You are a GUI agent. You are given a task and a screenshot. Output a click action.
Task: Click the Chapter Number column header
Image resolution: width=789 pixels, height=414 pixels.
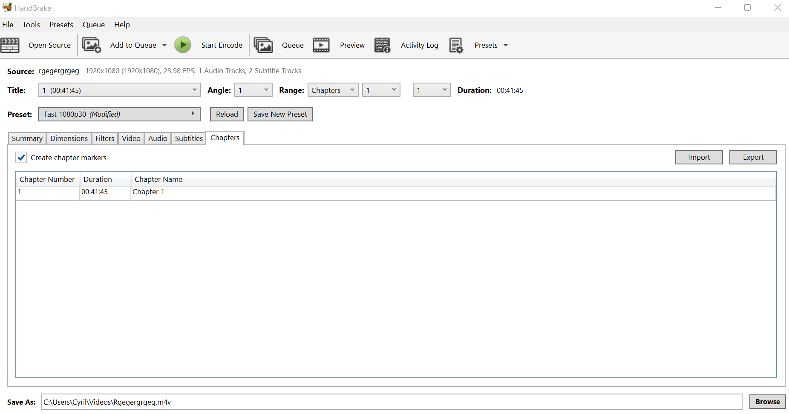coord(48,179)
